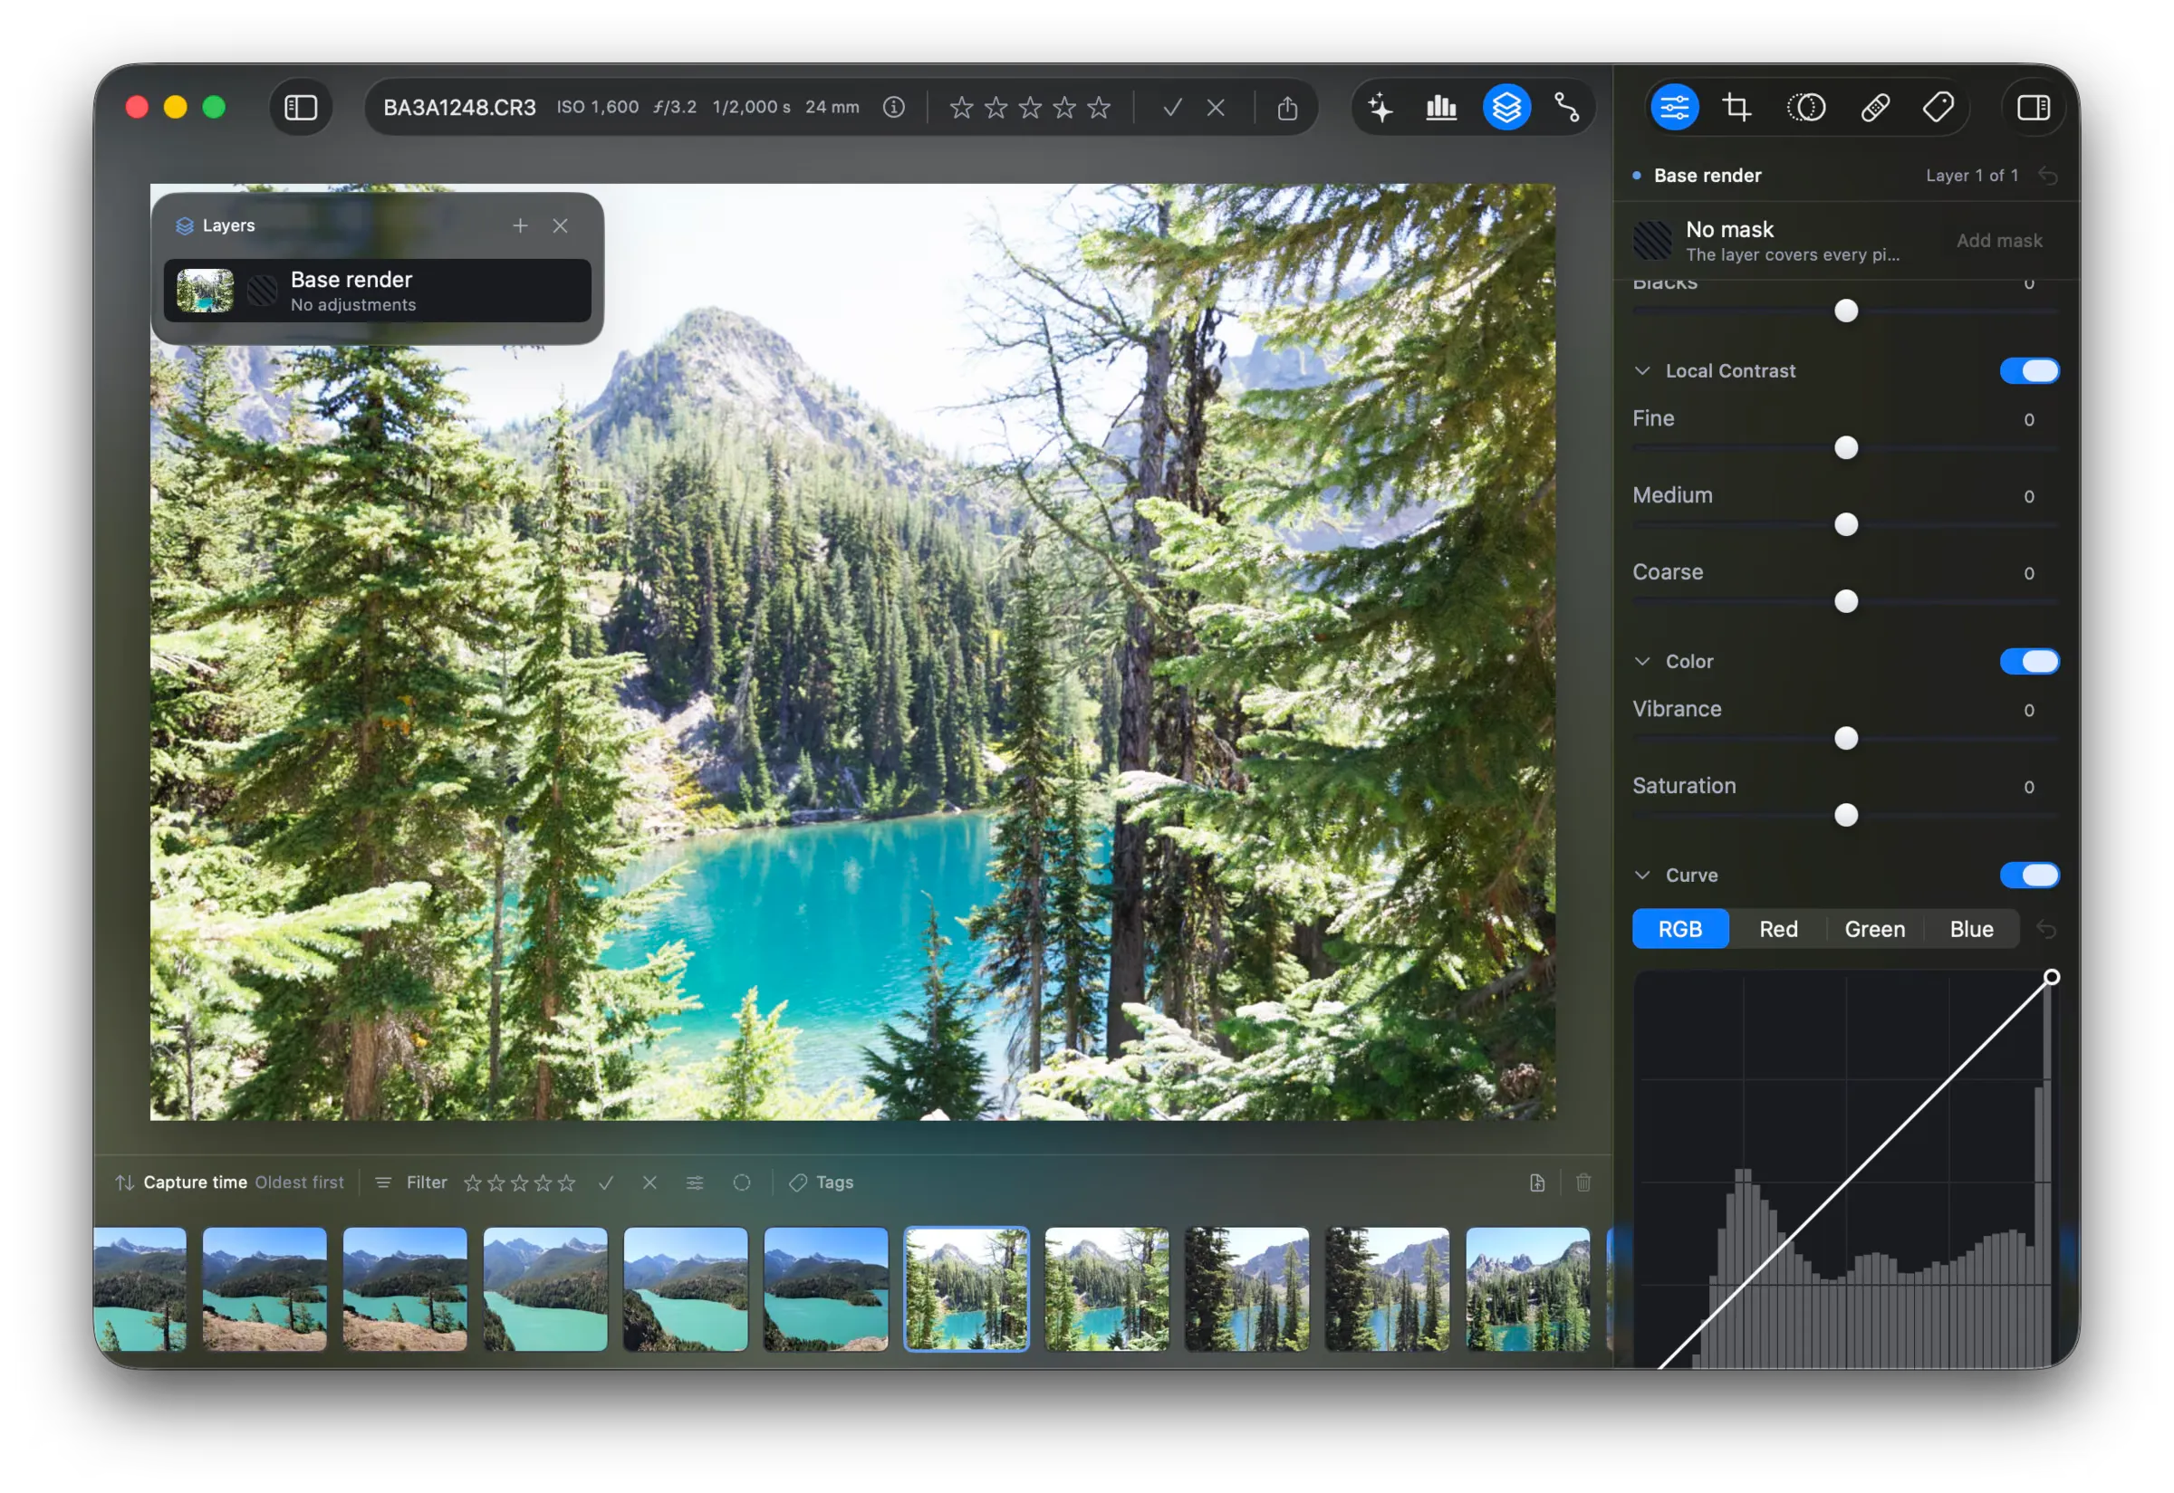The image size is (2174, 1493).
Task: Toggle the left sidebar panel
Action: pos(301,108)
